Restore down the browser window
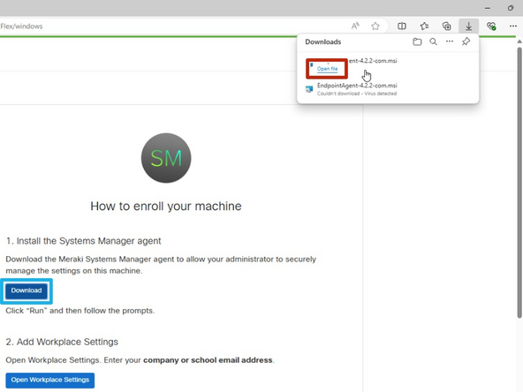The image size is (523, 392). 511,8
